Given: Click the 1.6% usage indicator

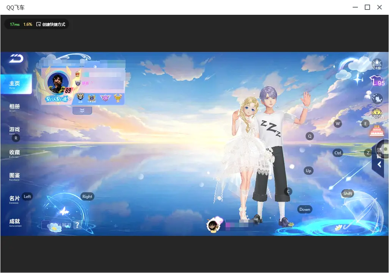Looking at the screenshot, I should pos(28,24).
